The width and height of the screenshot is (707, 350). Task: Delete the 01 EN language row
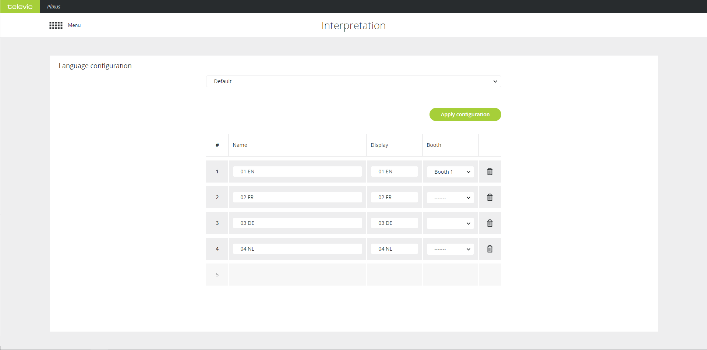[490, 172]
